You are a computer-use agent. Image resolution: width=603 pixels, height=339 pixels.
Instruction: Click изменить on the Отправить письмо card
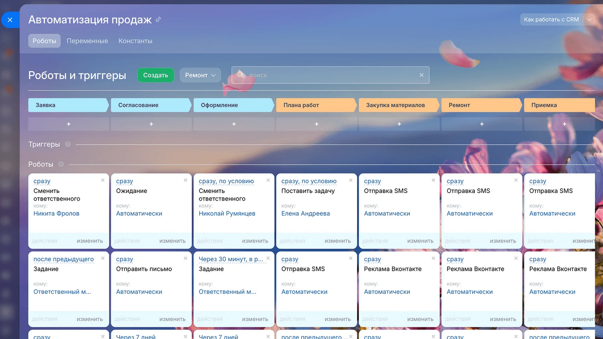[172, 319]
